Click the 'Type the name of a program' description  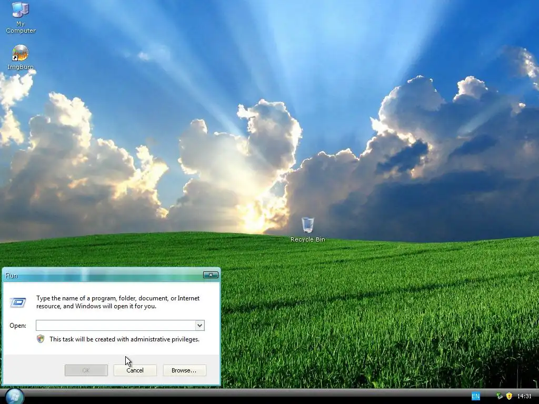[x=118, y=302]
